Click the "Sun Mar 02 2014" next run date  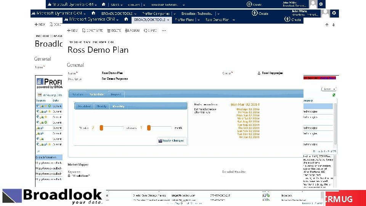pyautogui.click(x=245, y=105)
